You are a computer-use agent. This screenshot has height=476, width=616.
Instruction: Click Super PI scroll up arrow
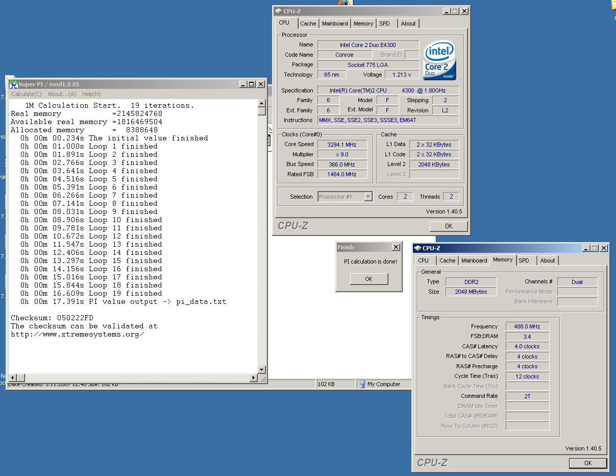tap(262, 103)
